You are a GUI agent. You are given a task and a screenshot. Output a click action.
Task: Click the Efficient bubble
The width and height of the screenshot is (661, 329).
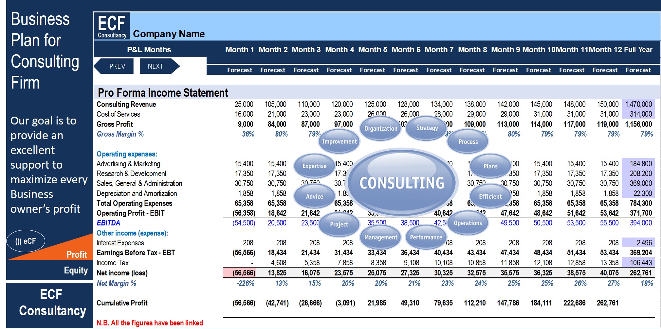coord(490,196)
